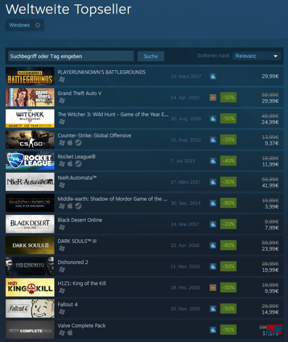Select the DARK SOULS III thumbnail

(30, 245)
